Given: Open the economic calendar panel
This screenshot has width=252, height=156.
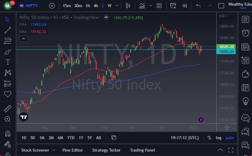Looking at the screenshot, I should (245, 87).
